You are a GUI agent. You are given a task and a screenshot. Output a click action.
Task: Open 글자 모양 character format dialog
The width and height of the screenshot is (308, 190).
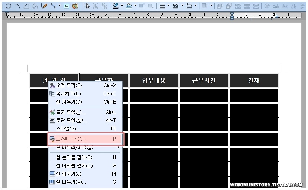pos(85,112)
